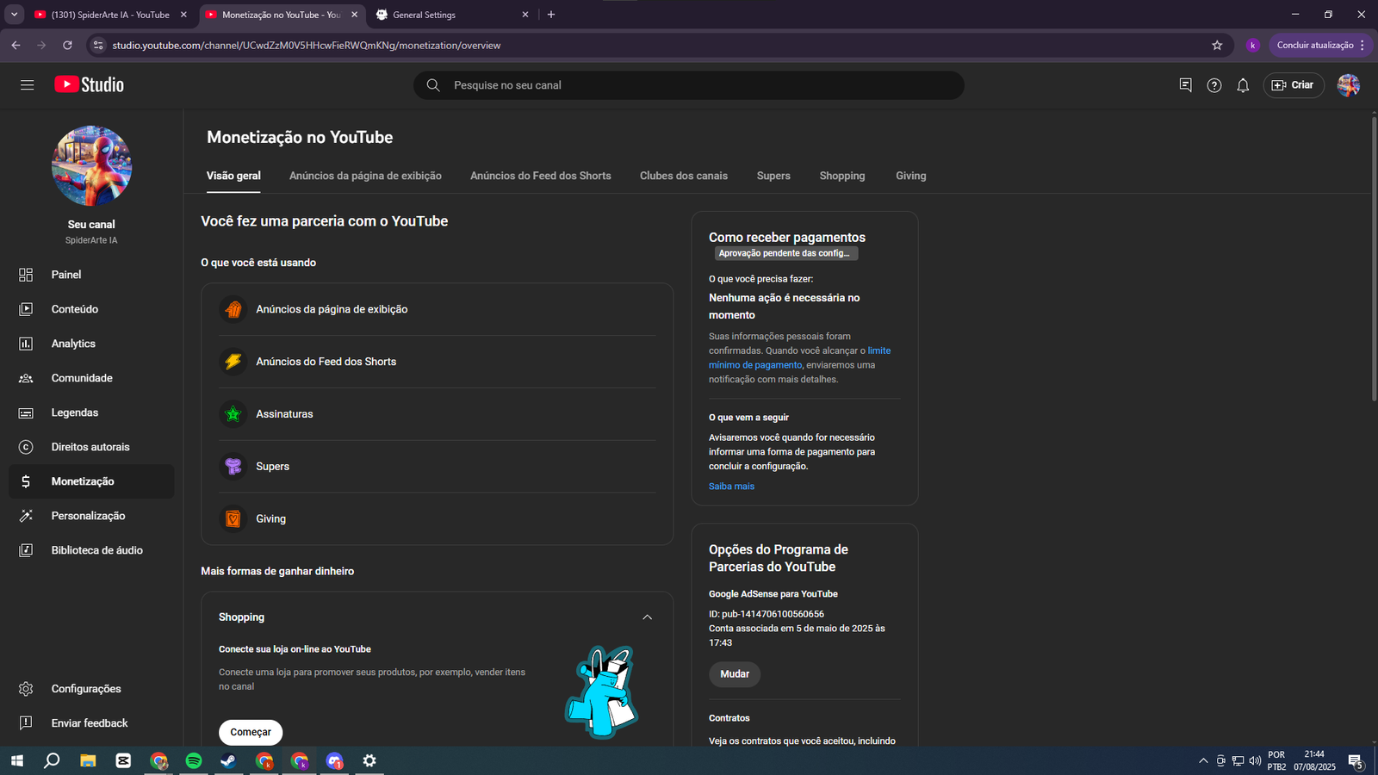Open the help question mark icon
This screenshot has height=775, width=1378.
tap(1214, 85)
